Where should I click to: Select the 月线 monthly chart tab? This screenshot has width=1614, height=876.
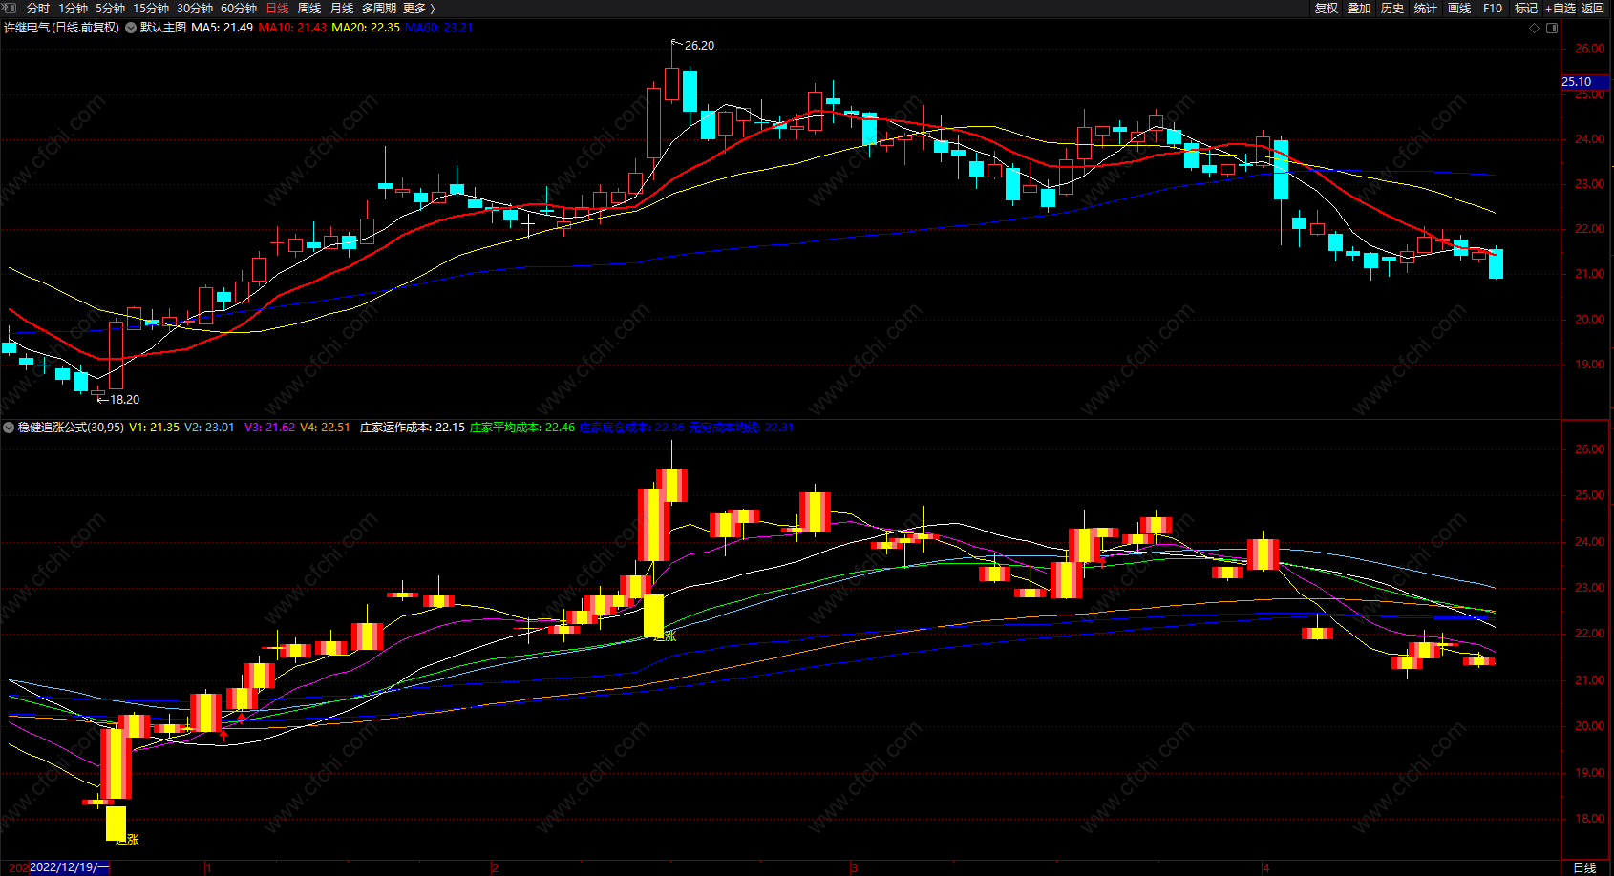342,9
